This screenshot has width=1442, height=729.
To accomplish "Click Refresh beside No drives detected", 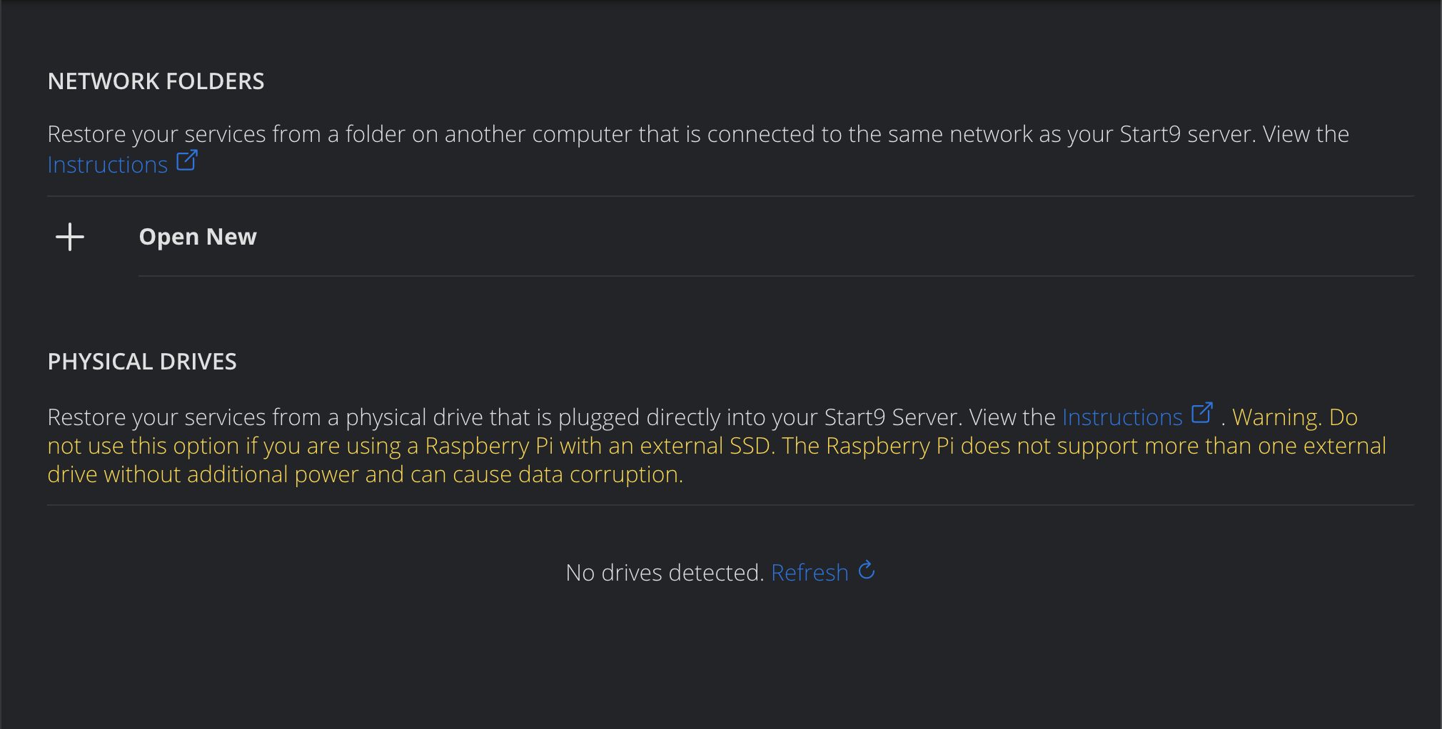I will pos(810,572).
